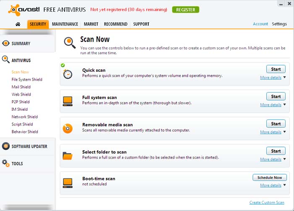Image resolution: width=294 pixels, height=211 pixels.
Task: Expand More details arrow for Select folder scan
Action: pyautogui.click(x=285, y=159)
